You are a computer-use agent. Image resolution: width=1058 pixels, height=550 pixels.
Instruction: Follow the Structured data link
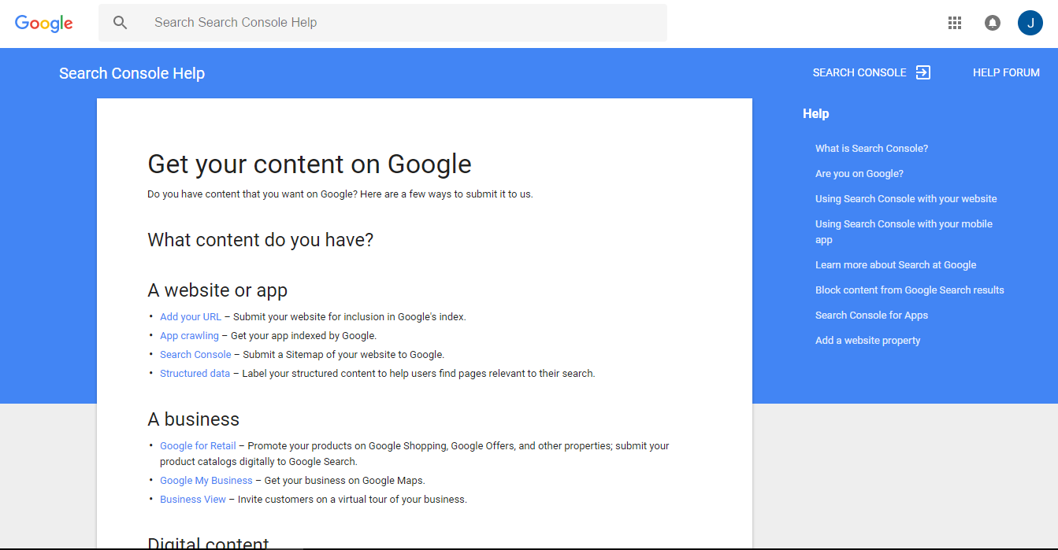click(x=195, y=374)
